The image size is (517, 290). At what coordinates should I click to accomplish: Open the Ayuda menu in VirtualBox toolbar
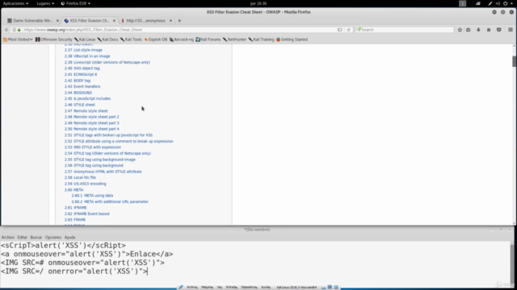(x=266, y=287)
